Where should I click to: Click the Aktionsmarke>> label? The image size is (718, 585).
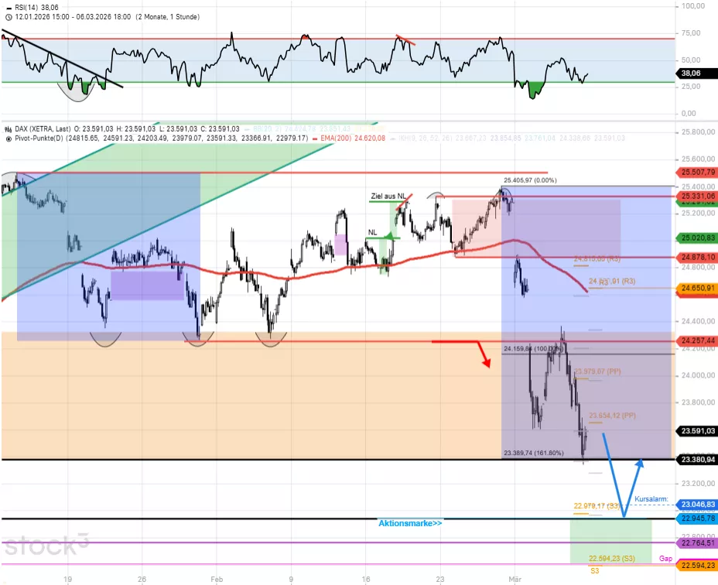(410, 524)
